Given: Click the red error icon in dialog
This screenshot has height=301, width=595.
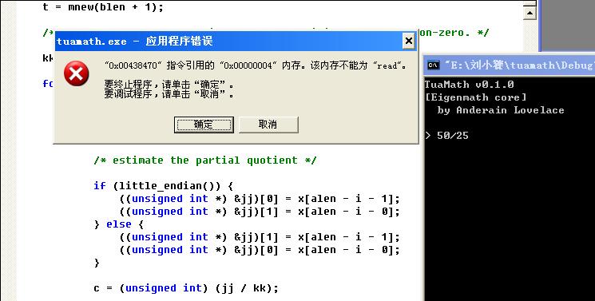Looking at the screenshot, I should (x=77, y=73).
